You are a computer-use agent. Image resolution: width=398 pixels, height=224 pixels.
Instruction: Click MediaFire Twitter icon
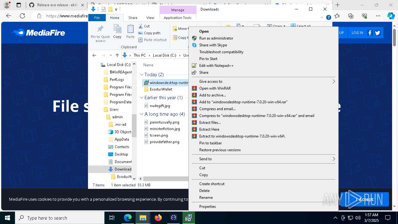click(x=378, y=33)
